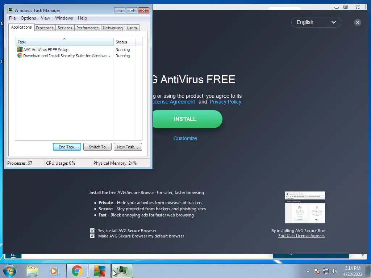Click the down arrow on the Chrome download bar
Viewport: 371px width, 278px height.
pos(363,255)
